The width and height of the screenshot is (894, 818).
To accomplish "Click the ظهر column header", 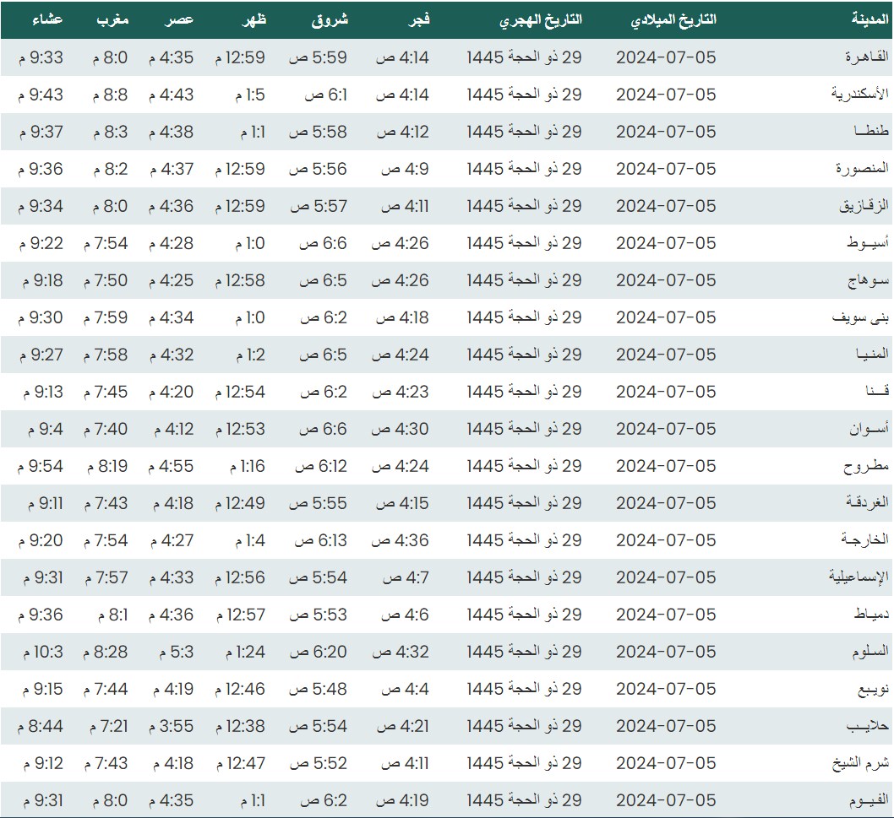I will click(x=254, y=19).
